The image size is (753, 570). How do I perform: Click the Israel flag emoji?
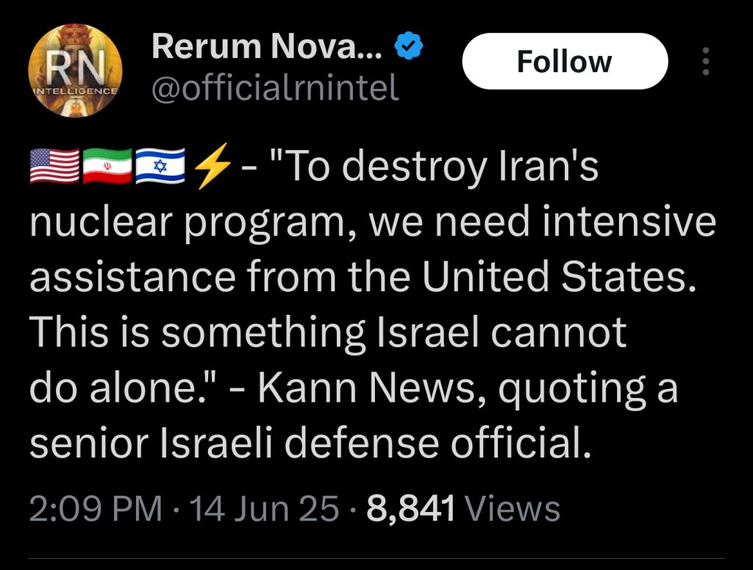(160, 166)
